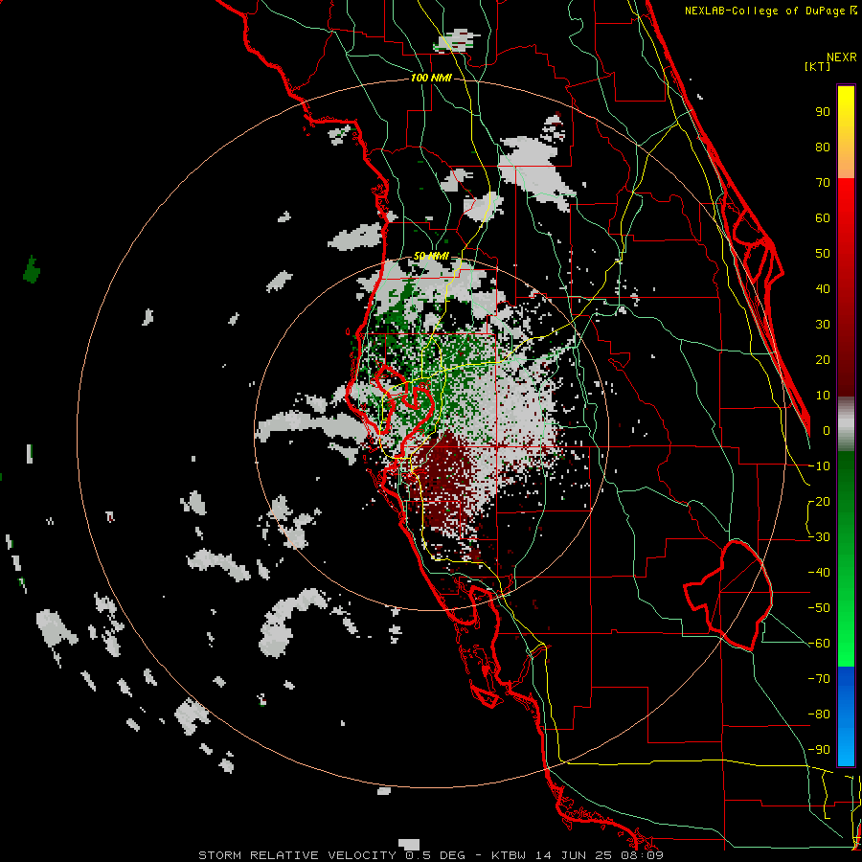This screenshot has height=862, width=862.
Task: Click the Storm Relative Velocity caption text
Action: [431, 855]
